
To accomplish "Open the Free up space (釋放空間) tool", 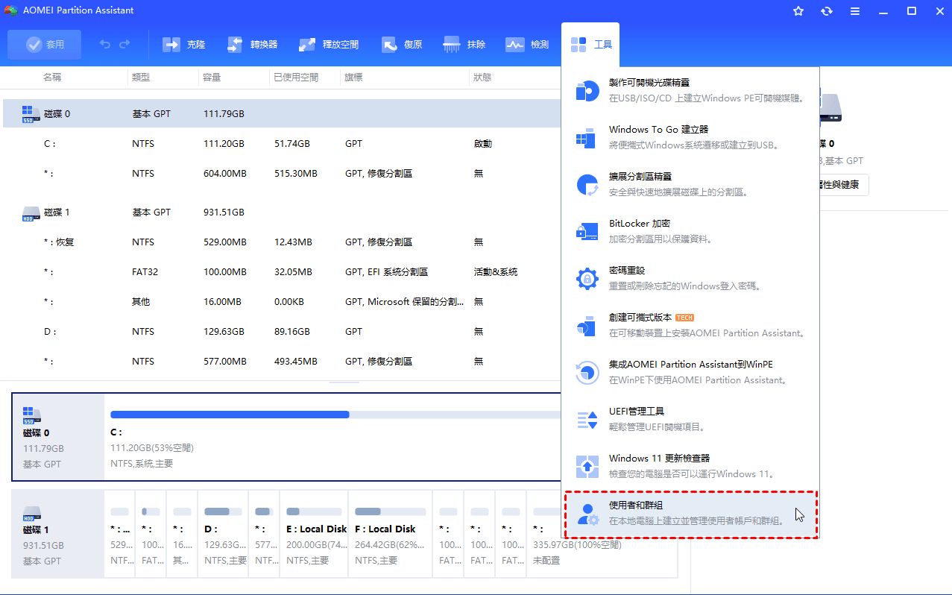I will (x=329, y=45).
